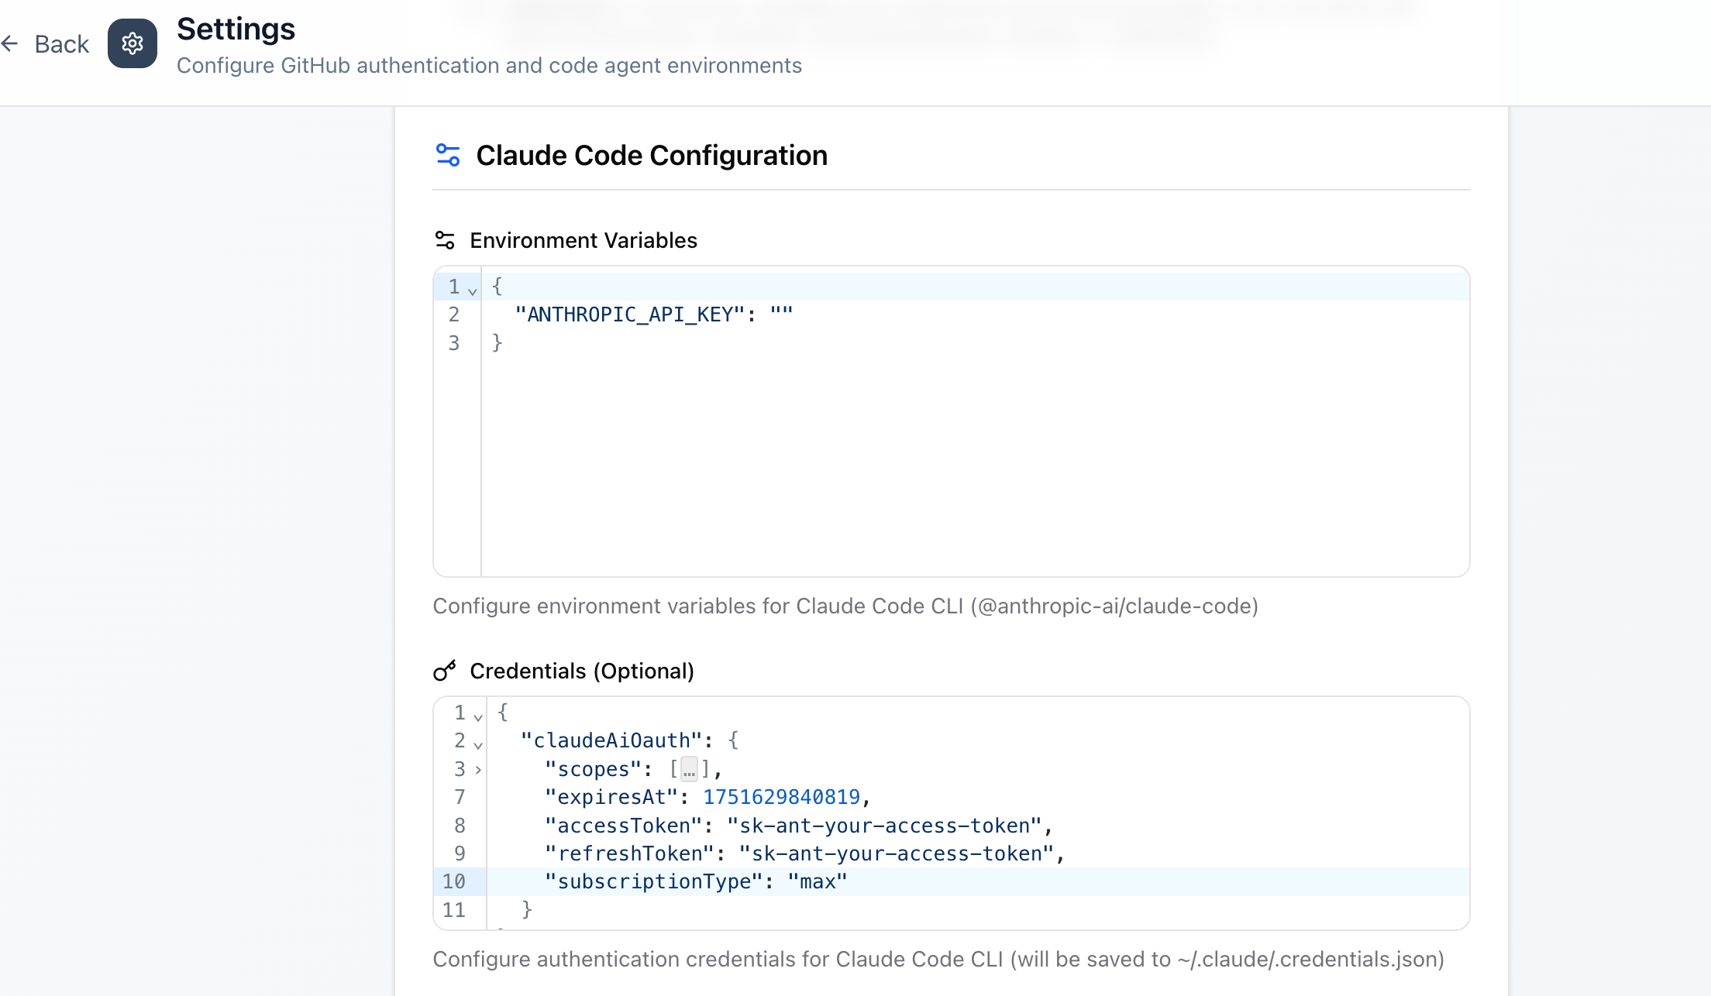The image size is (1711, 996).
Task: Click the refreshToken value in Credentials editor
Action: pyautogui.click(x=897, y=853)
